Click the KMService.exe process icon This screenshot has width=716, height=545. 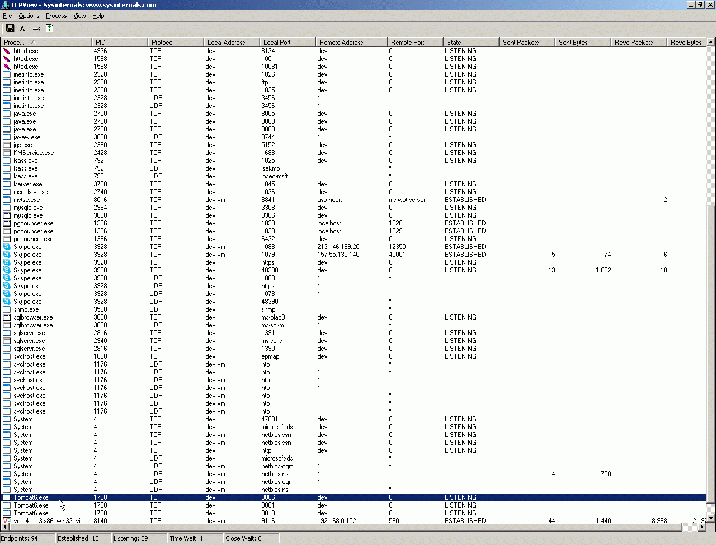point(7,153)
